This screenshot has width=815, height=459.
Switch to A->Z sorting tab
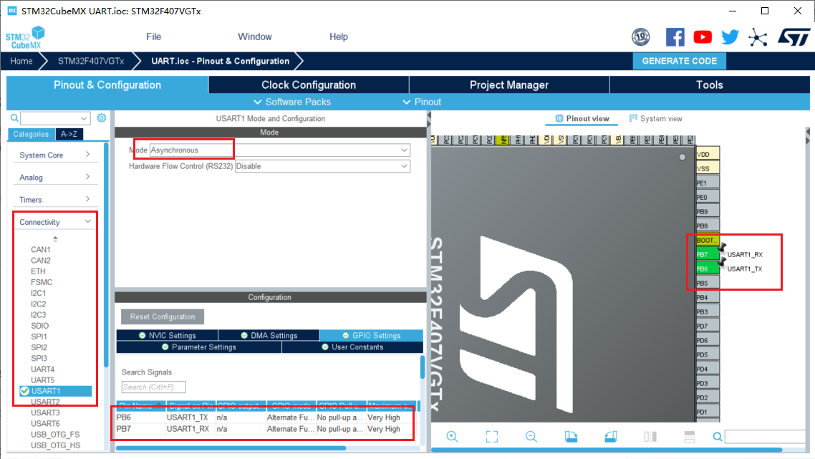coord(69,134)
